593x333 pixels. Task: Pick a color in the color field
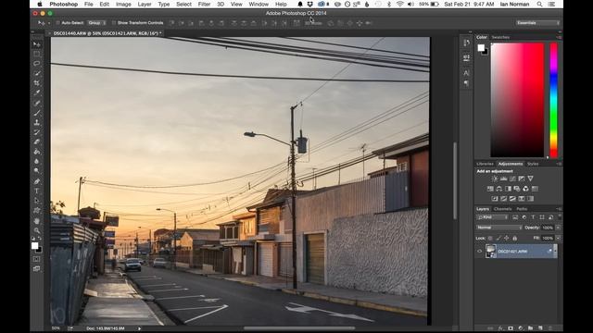pyautogui.click(x=517, y=100)
